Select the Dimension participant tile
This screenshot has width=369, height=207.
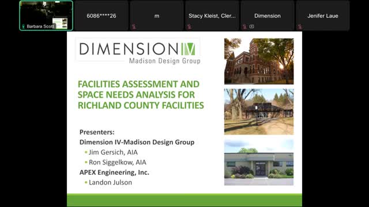click(268, 16)
